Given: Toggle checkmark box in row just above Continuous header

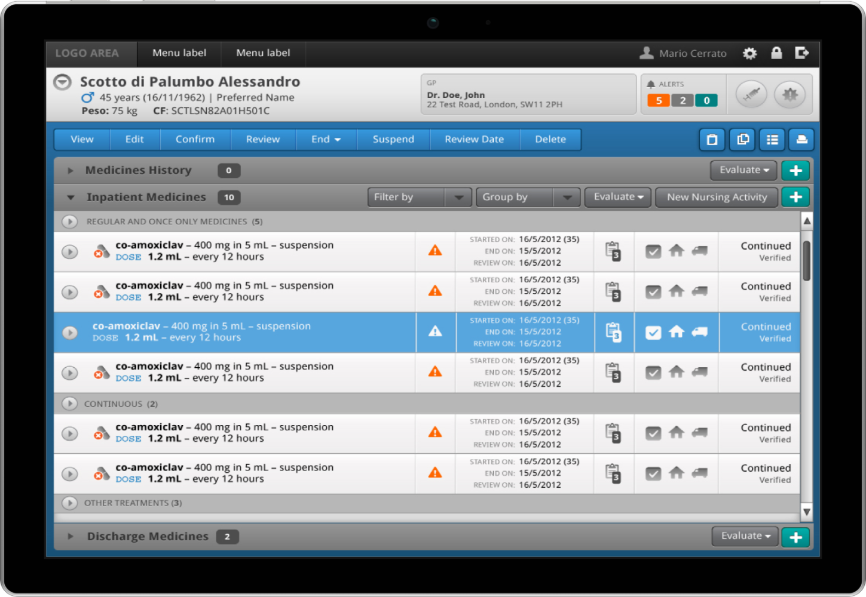Looking at the screenshot, I should [653, 373].
